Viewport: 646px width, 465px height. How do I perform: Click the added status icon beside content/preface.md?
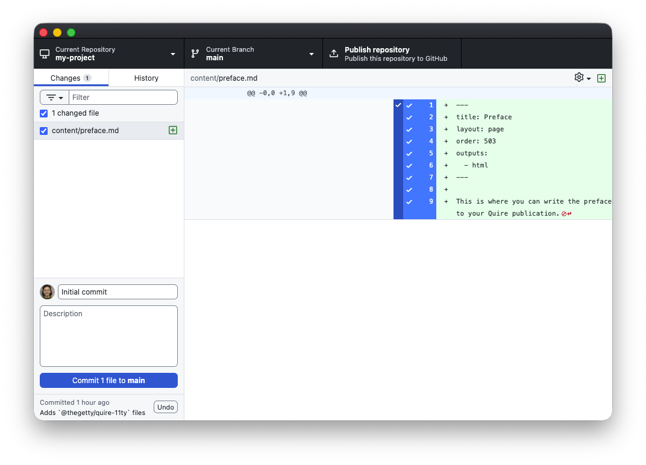(173, 130)
